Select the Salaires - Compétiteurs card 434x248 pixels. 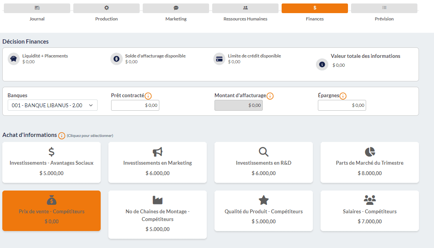click(x=370, y=211)
